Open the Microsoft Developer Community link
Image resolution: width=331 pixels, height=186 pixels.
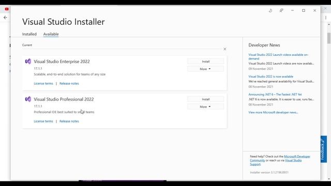point(297,157)
